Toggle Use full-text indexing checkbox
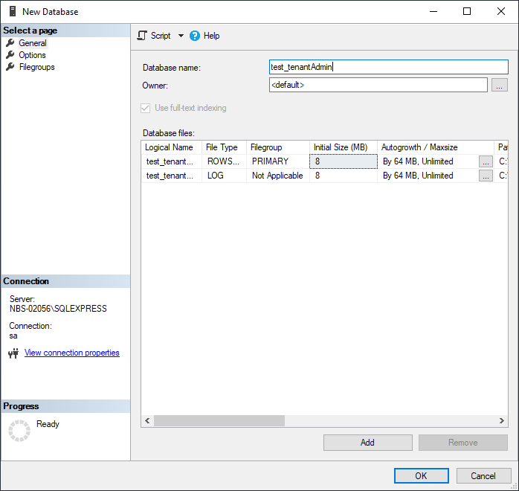 click(x=145, y=108)
